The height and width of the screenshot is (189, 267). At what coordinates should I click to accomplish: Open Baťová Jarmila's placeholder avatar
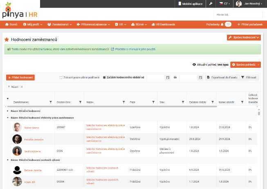(x=17, y=170)
